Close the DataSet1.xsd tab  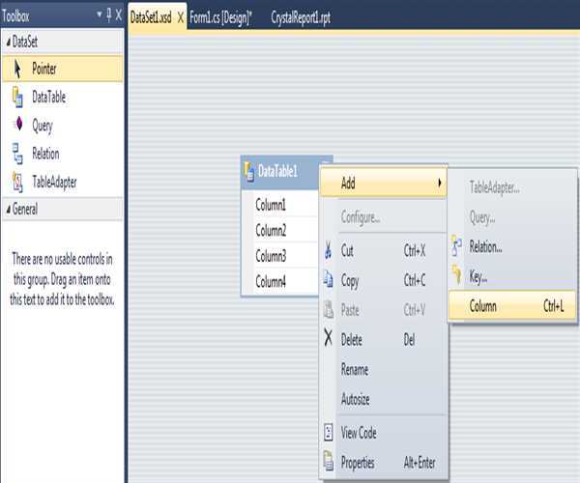click(180, 17)
